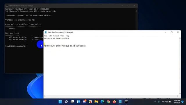
Task: Click the Notepad window title text
Action: (60, 32)
